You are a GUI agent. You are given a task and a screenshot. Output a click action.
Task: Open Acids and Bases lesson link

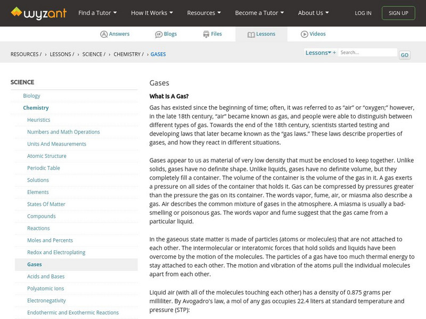click(46, 276)
